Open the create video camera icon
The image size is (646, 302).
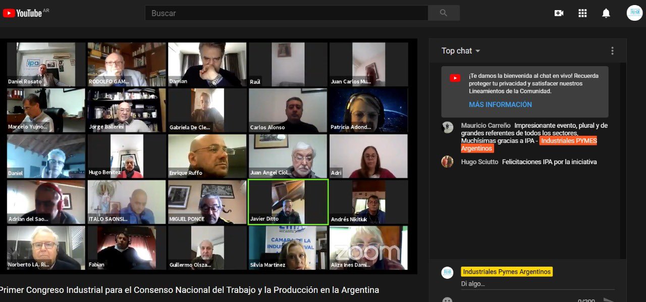pos(559,13)
